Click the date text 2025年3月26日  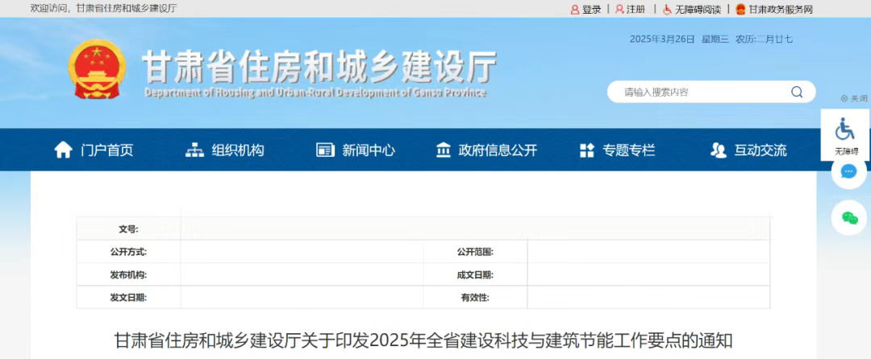pos(662,39)
